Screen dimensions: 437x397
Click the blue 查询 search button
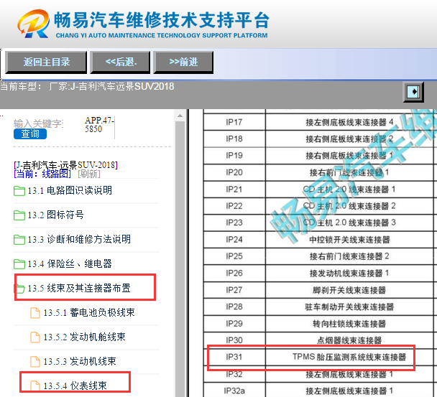(x=30, y=134)
